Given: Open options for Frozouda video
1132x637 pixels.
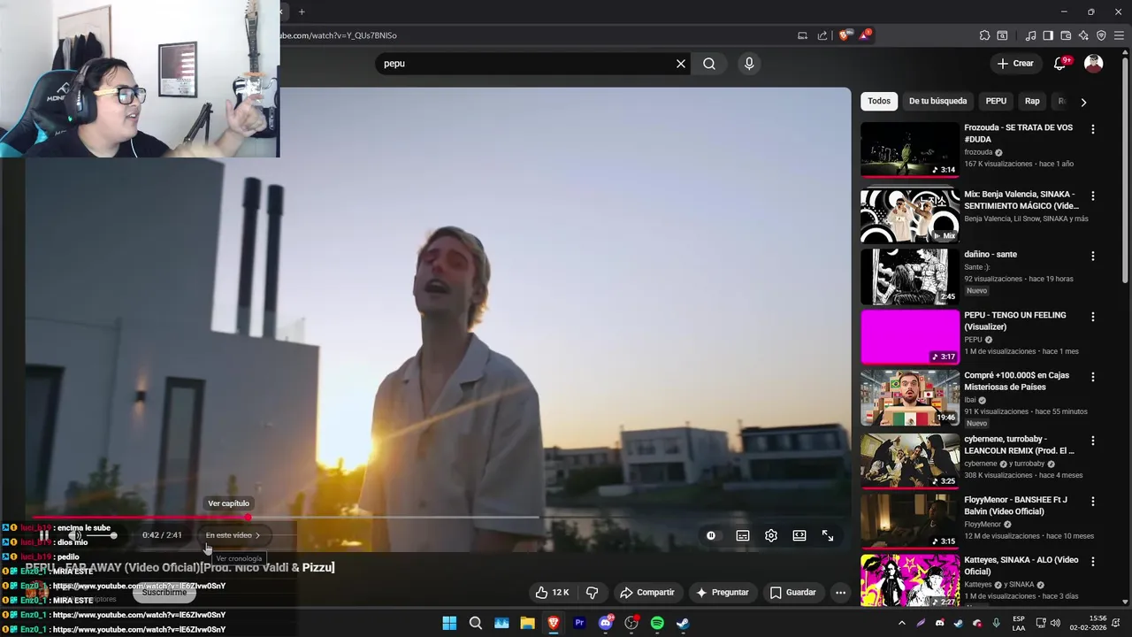Looking at the screenshot, I should (x=1093, y=129).
